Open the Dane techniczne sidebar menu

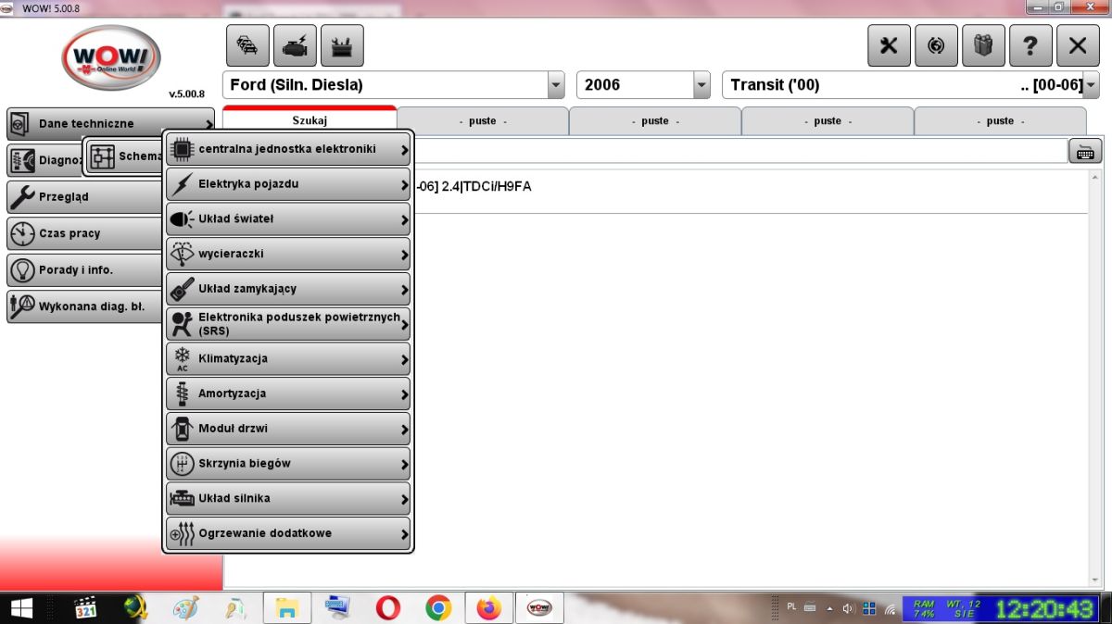(x=109, y=123)
